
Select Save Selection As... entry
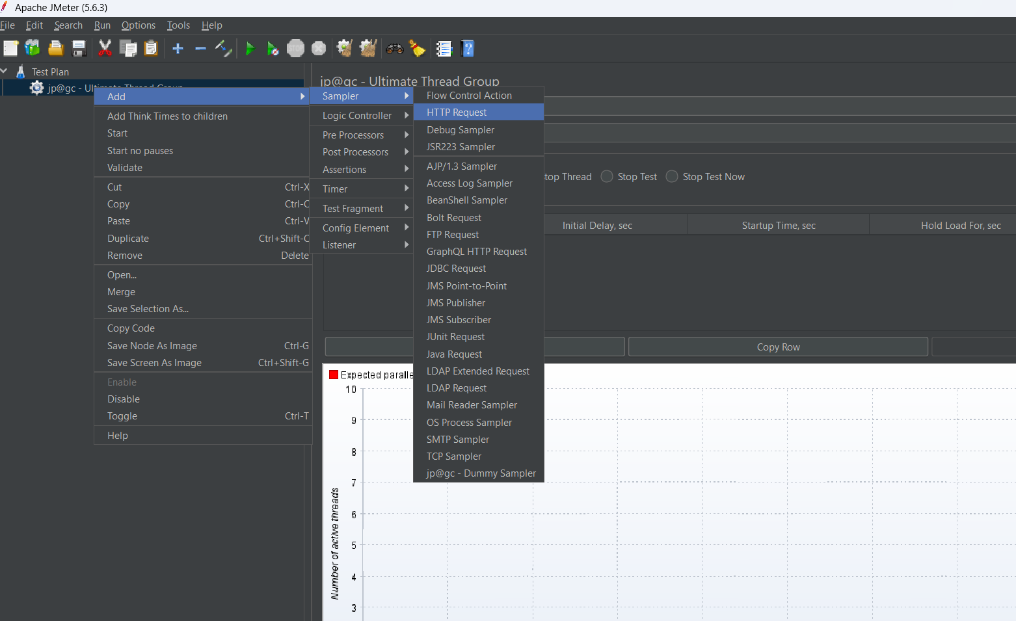203,308
